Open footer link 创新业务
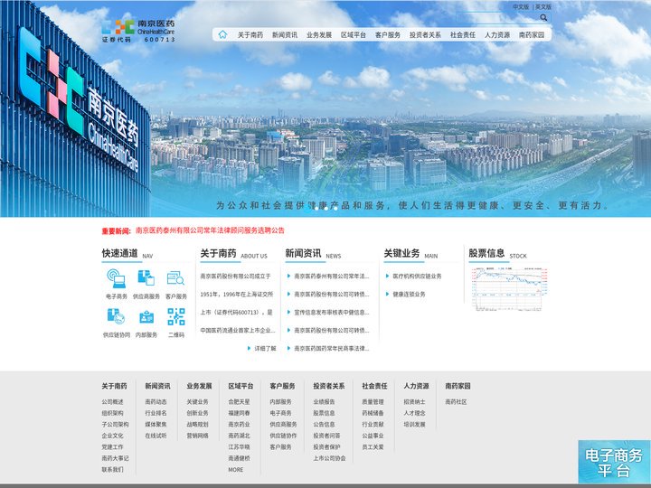 point(197,413)
